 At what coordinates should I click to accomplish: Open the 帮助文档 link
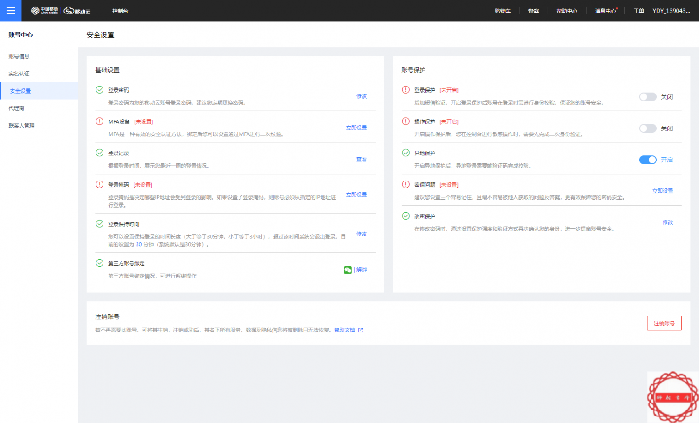pyautogui.click(x=344, y=330)
